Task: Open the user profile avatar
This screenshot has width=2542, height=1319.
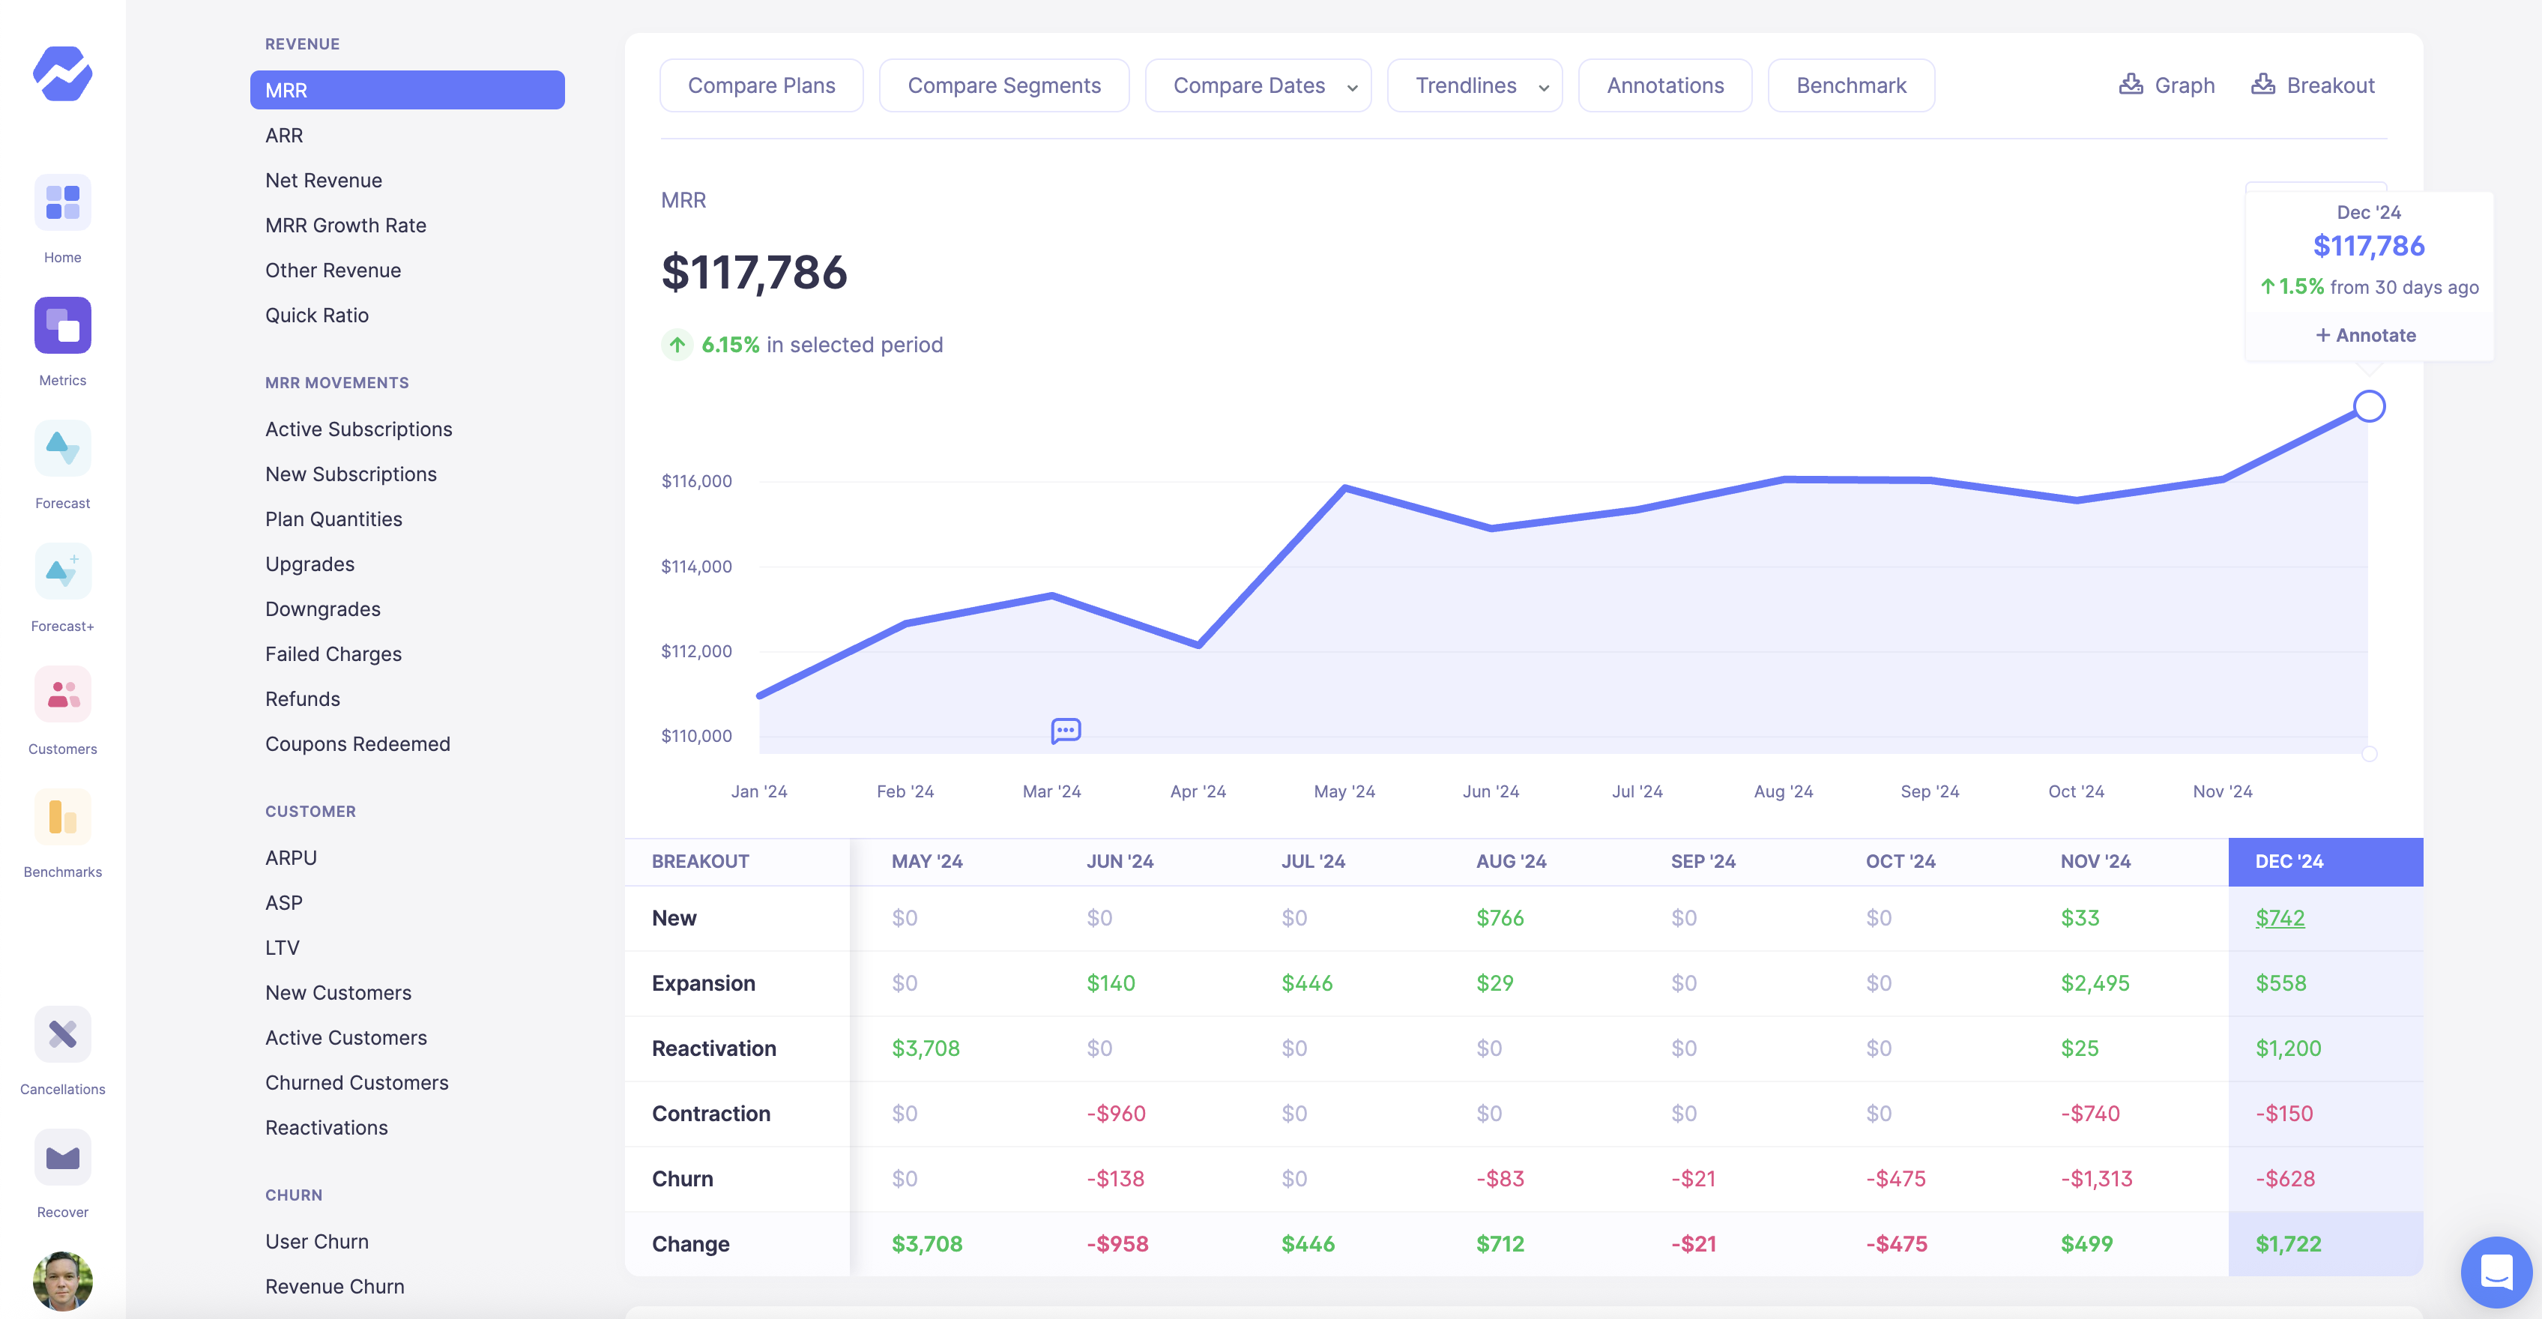Action: (62, 1281)
